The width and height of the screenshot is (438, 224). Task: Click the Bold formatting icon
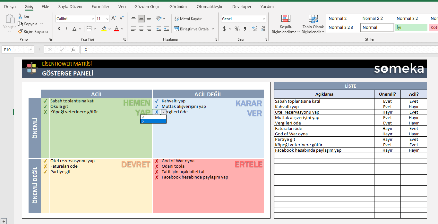coord(59,29)
